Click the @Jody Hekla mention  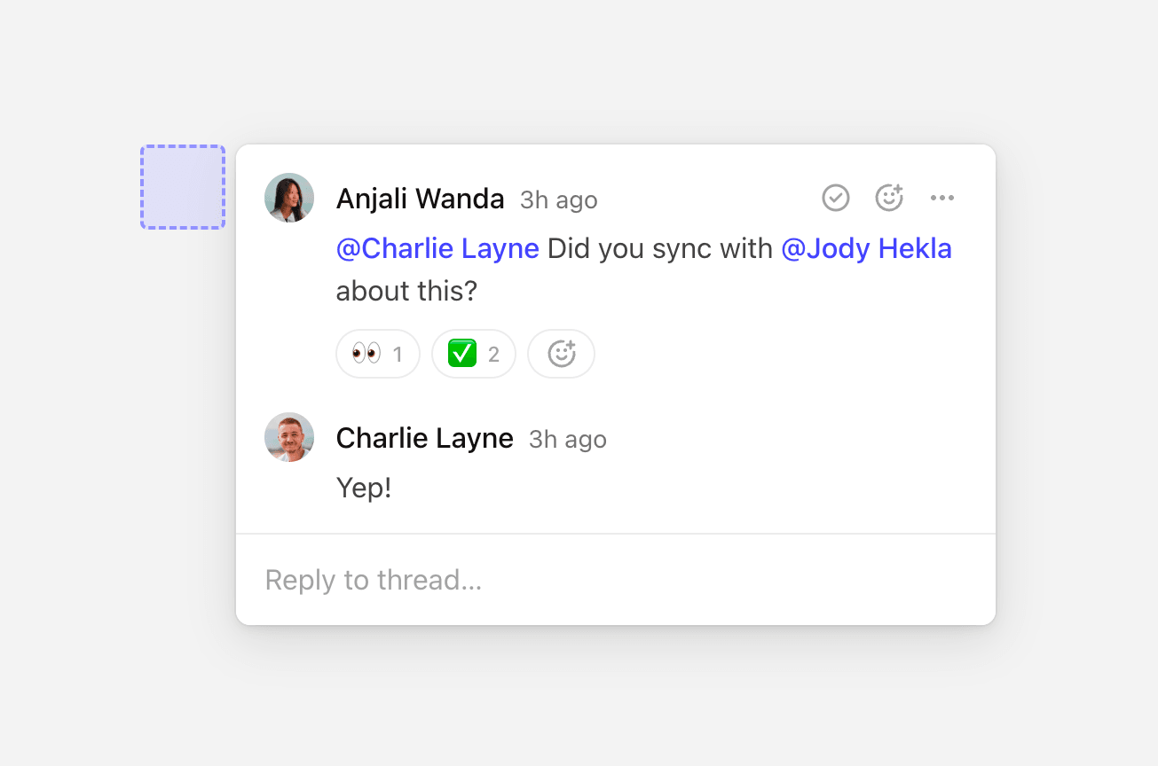(866, 249)
